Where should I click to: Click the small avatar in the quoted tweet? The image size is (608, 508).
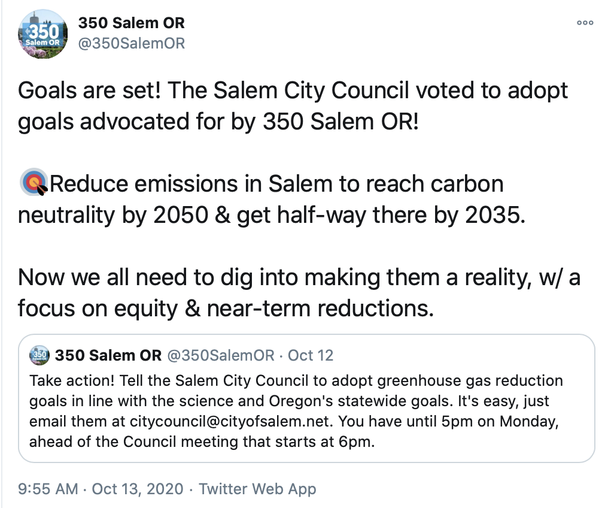[x=39, y=355]
